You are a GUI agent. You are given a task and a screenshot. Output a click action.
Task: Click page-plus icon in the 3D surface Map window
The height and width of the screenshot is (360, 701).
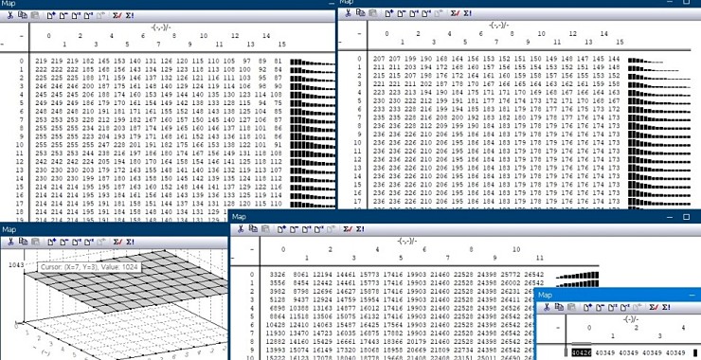pos(51,242)
